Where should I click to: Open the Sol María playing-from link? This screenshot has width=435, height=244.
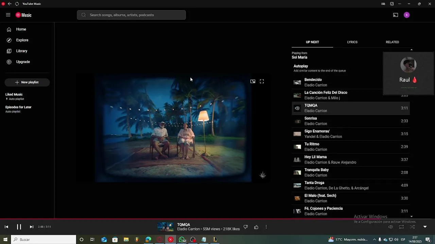[x=299, y=58]
